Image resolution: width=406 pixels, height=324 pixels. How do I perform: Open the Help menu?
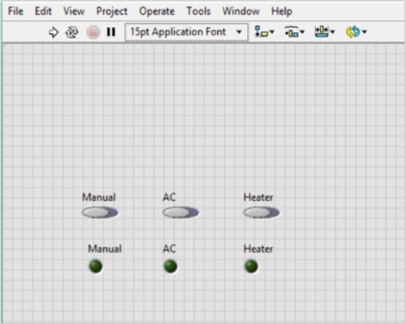(282, 11)
